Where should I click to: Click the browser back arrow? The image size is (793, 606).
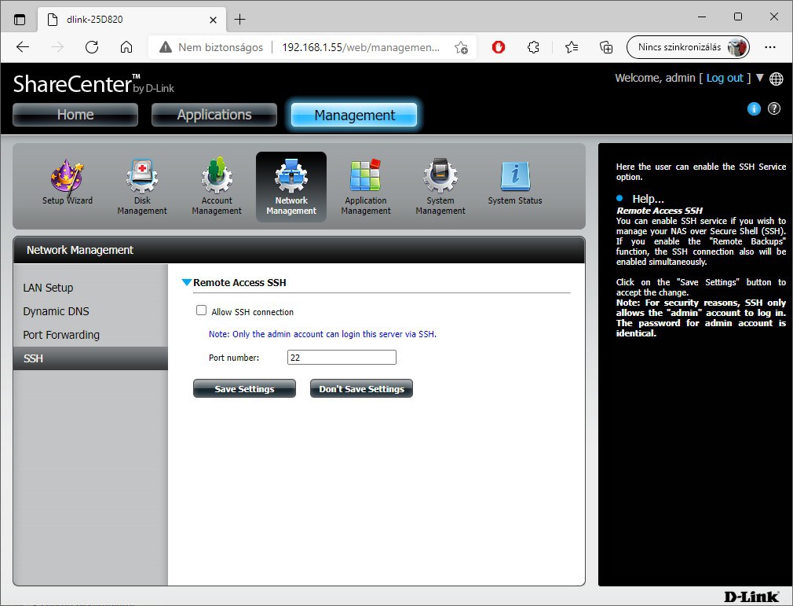(x=23, y=47)
